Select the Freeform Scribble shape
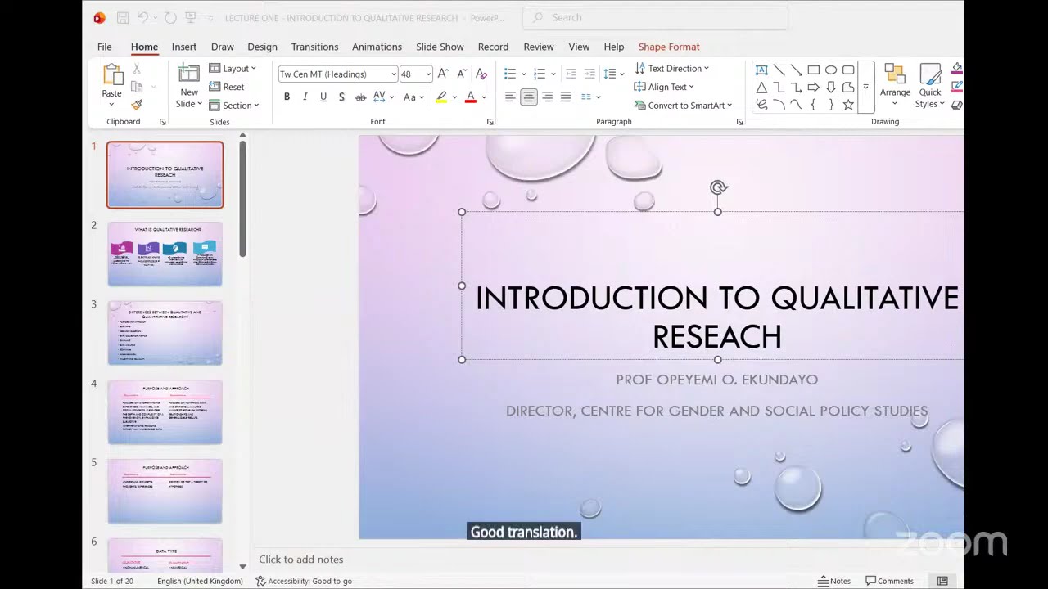Image resolution: width=1048 pixels, height=589 pixels. tap(761, 105)
